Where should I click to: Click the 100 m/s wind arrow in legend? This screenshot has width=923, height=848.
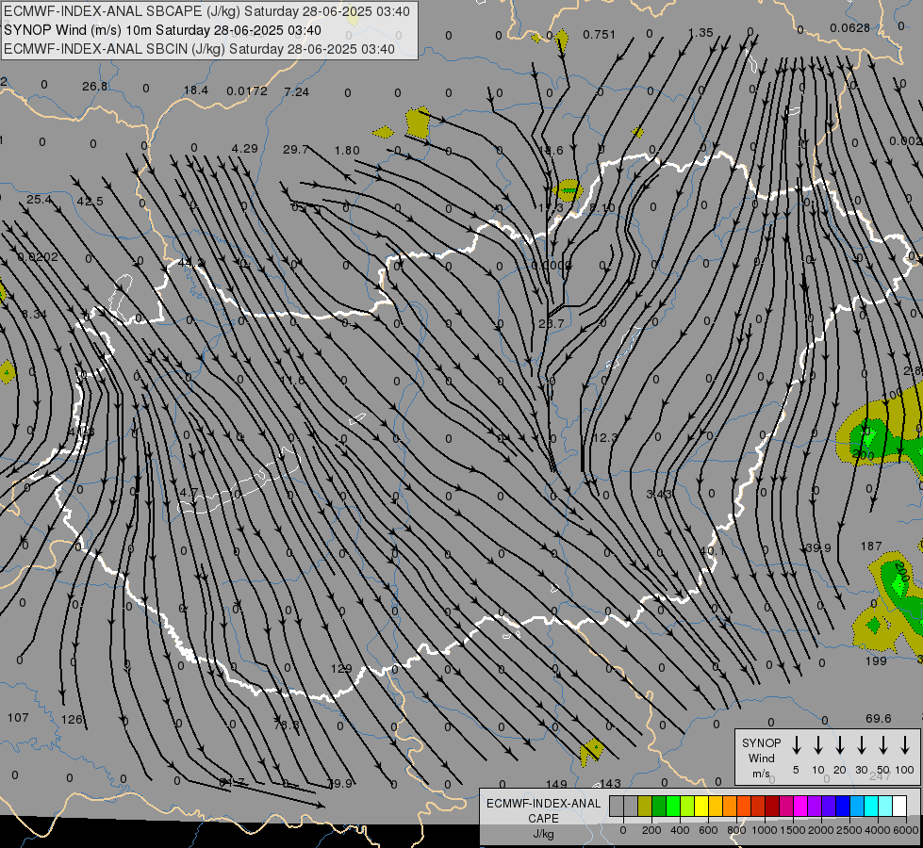coord(905,745)
